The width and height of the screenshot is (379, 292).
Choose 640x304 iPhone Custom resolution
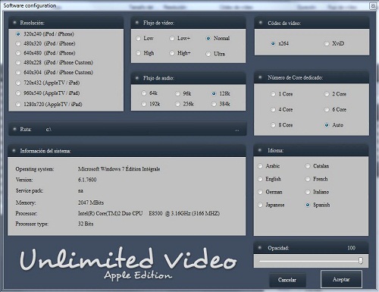click(x=18, y=72)
